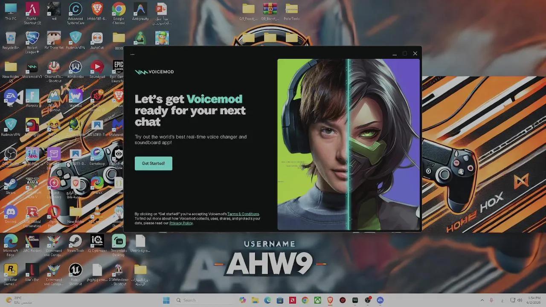Open the Terms & Conditions link
The width and height of the screenshot is (546, 307).
pos(243,214)
